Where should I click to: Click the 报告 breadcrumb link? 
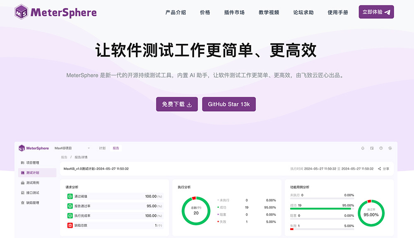coord(64,157)
